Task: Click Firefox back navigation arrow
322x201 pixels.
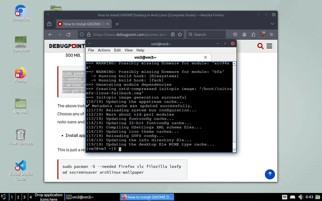Action: pyautogui.click(x=50, y=35)
